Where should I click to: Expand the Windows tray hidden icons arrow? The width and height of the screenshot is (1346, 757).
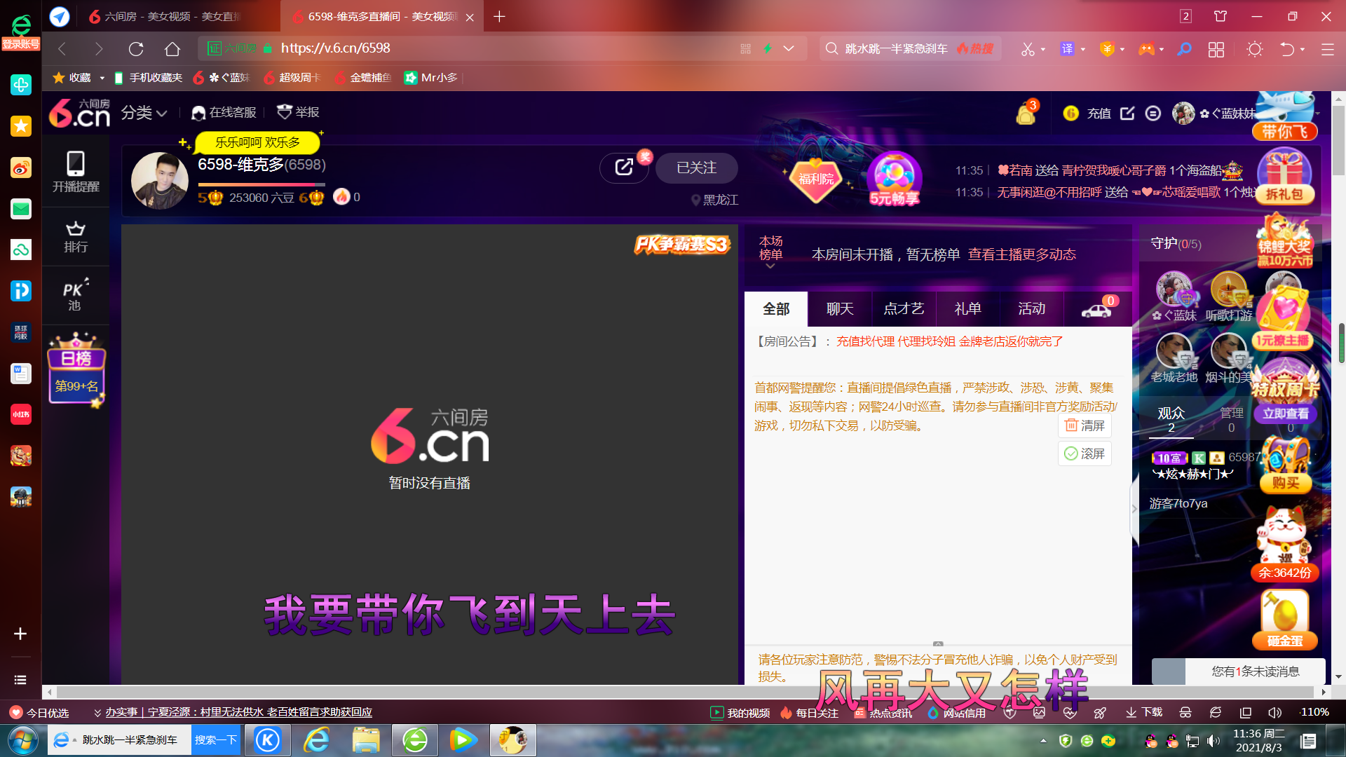pyautogui.click(x=1043, y=740)
